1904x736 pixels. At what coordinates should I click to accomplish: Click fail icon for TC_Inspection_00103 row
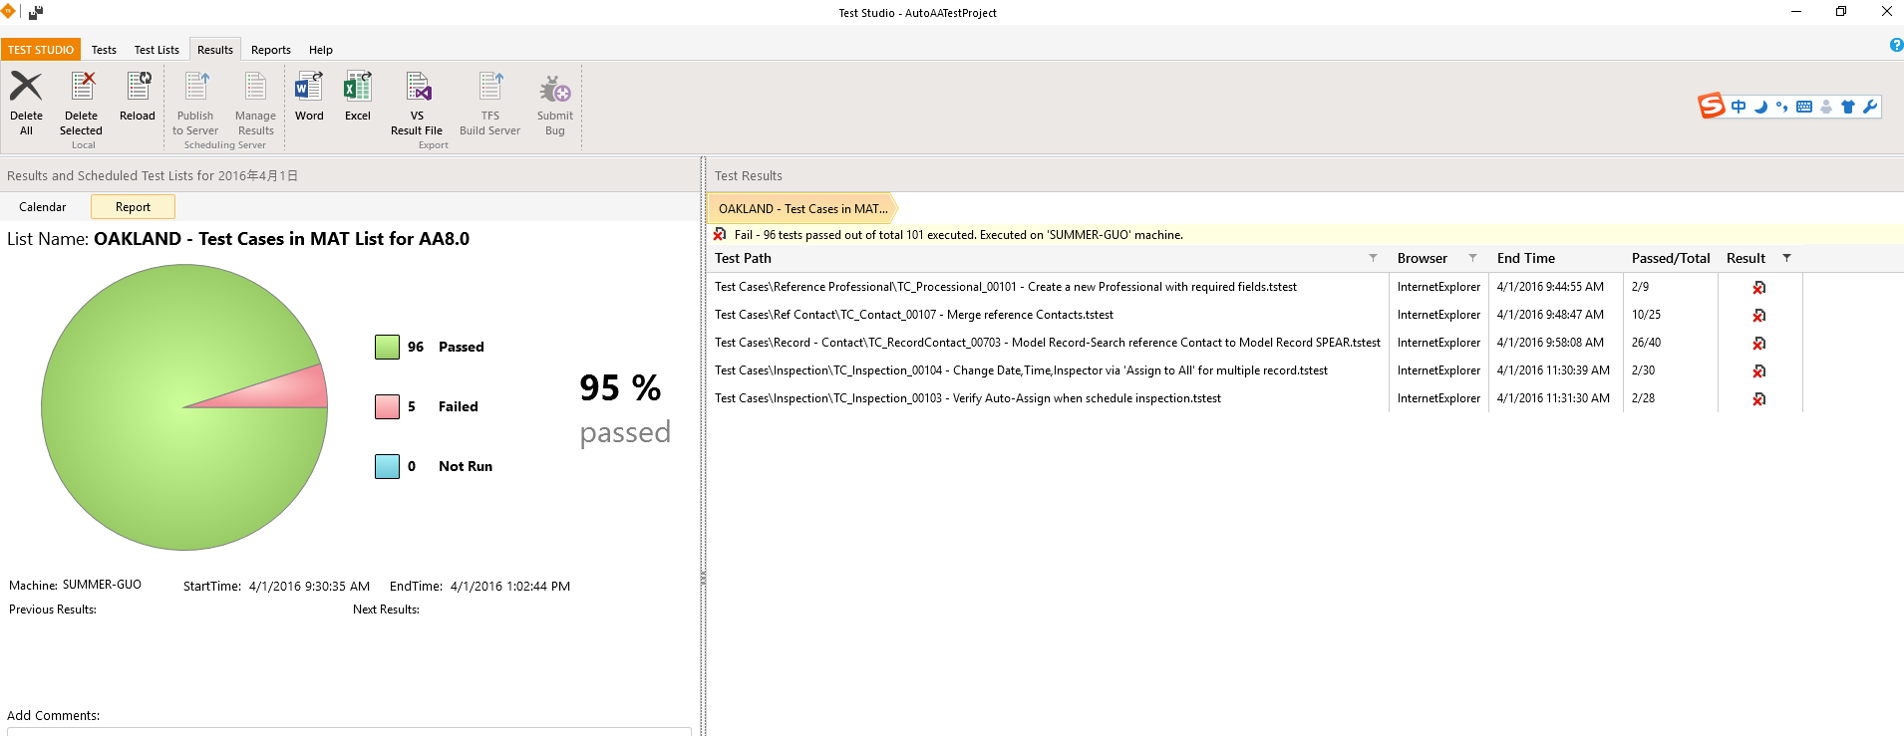[1759, 398]
